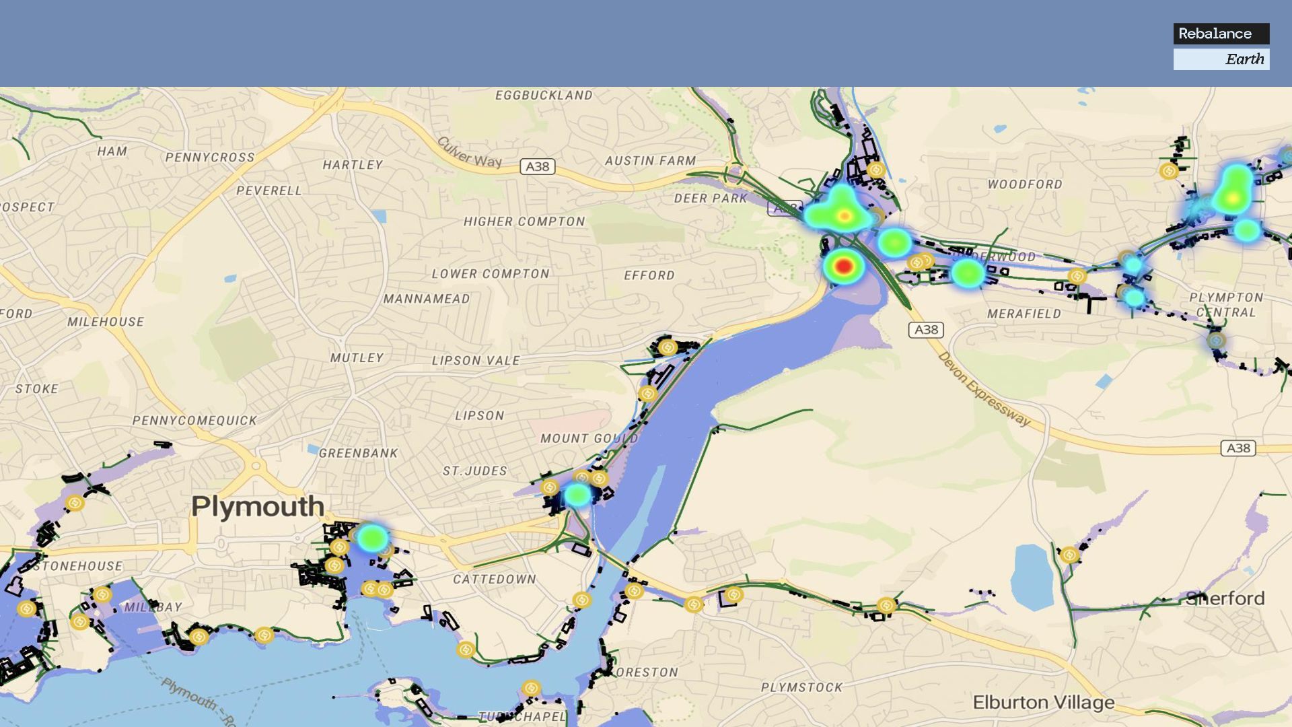Click the yellow-centered heat blob north of red hotspot
1292x727 pixels.
coord(844,215)
